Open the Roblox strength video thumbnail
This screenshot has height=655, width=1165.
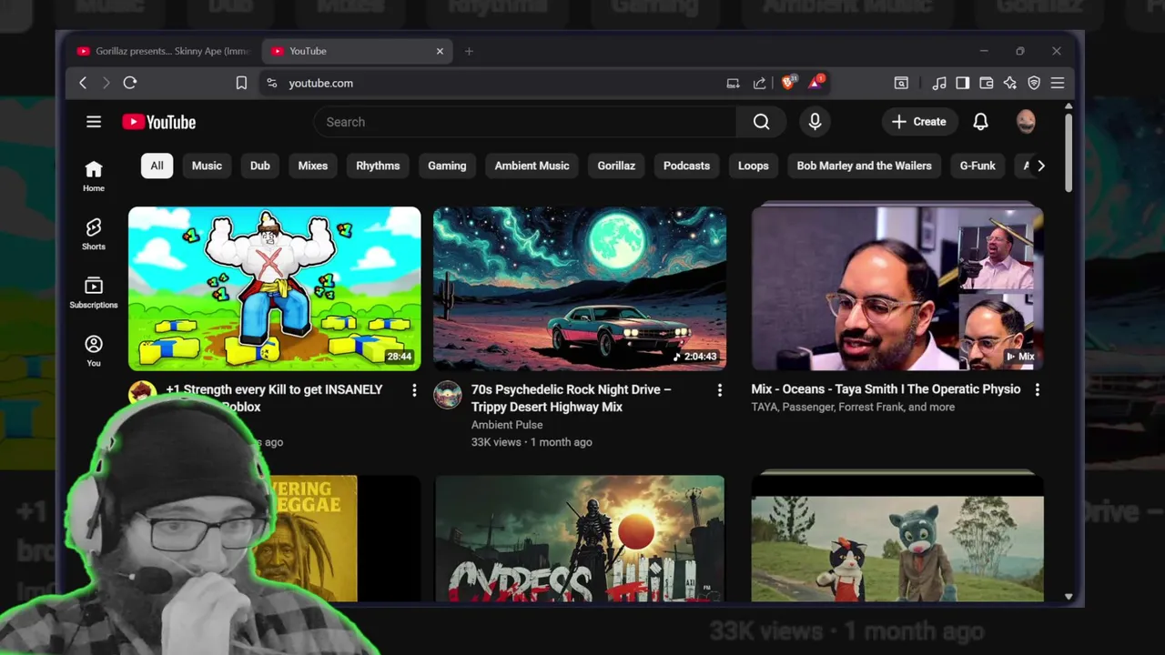click(275, 288)
